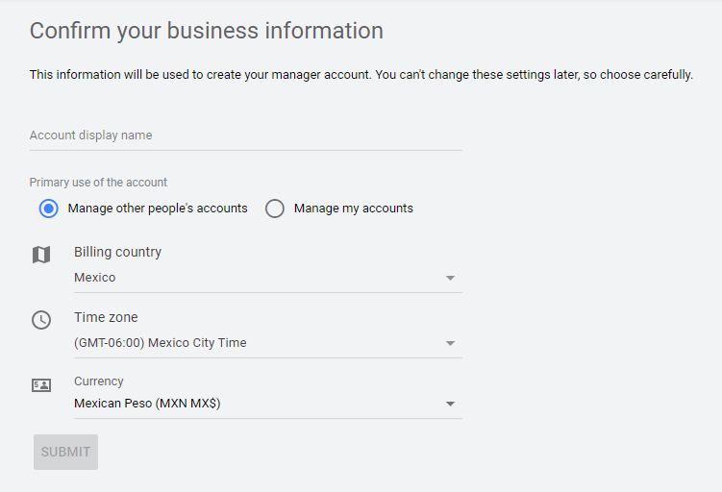Click the "Manage other people's accounts" label text
The height and width of the screenshot is (492, 722).
[158, 209]
